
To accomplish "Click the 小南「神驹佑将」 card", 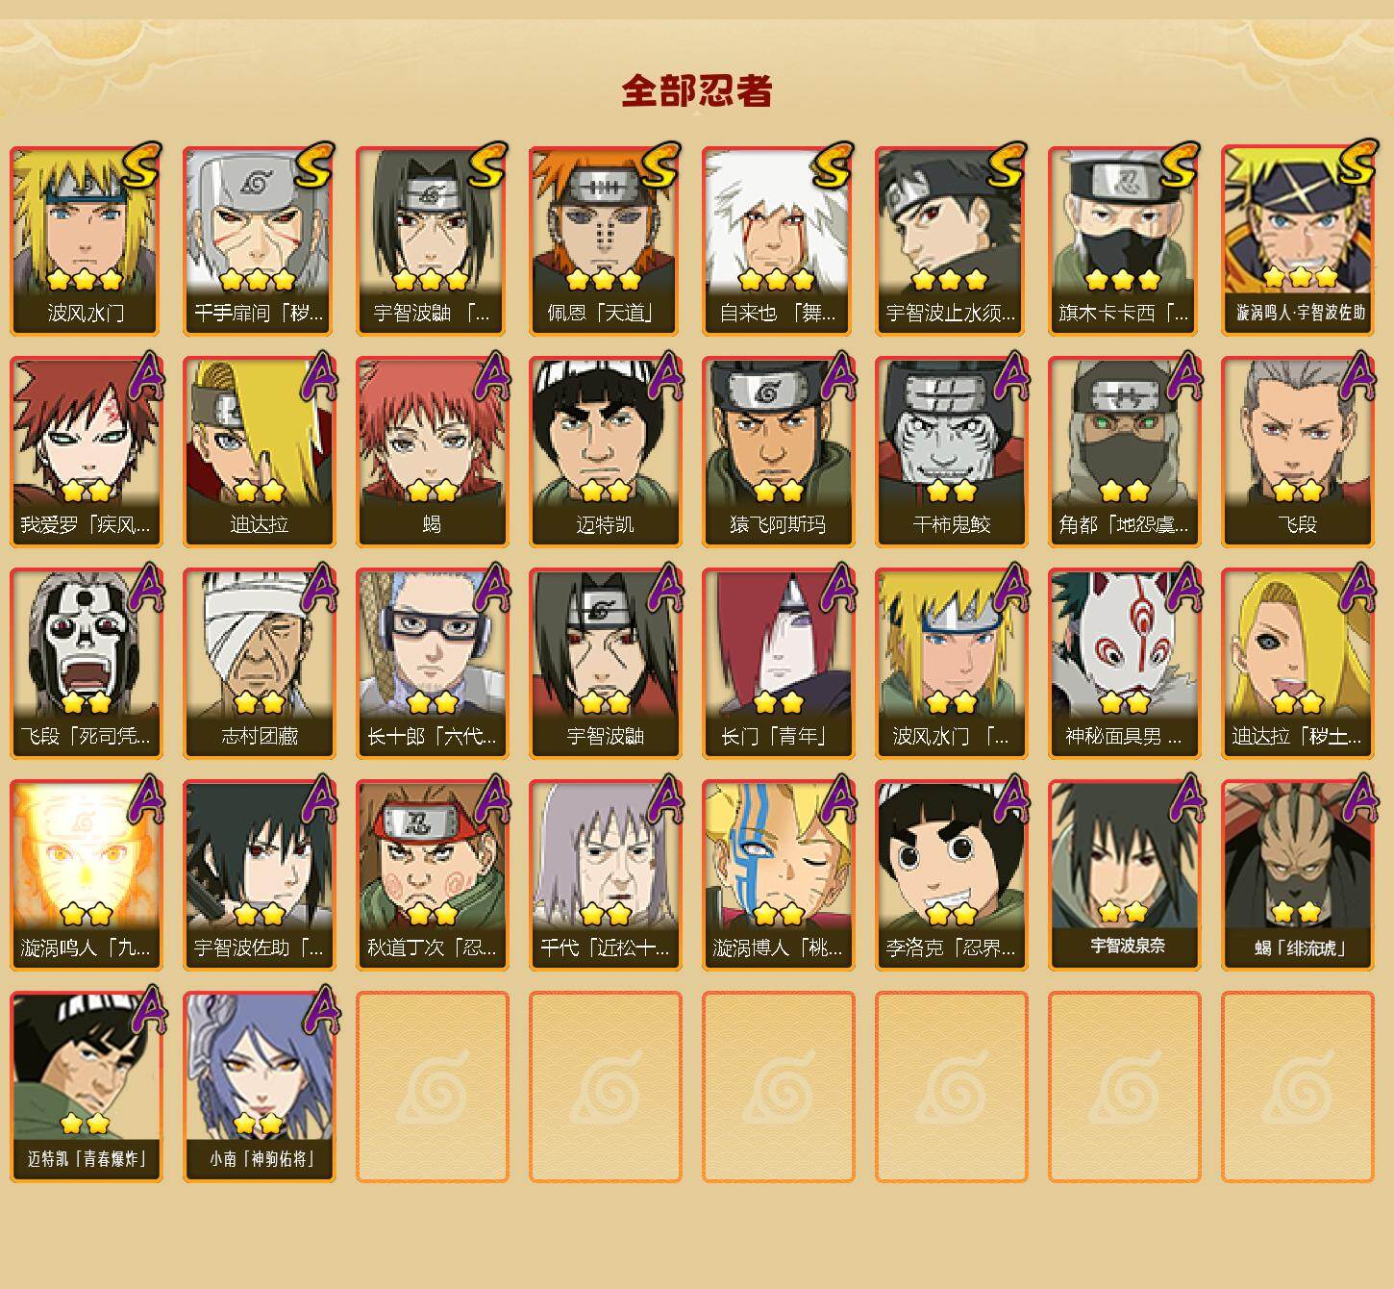I will tap(259, 1087).
